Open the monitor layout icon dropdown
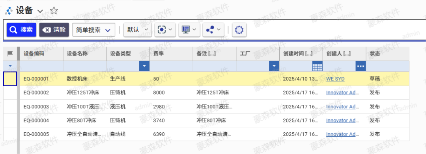This screenshot has width=426, height=154. pyautogui.click(x=189, y=30)
